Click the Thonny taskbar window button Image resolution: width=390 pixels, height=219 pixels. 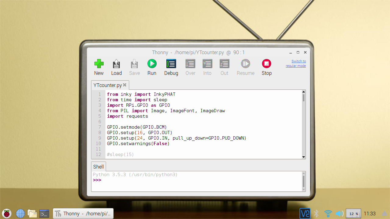(83, 214)
